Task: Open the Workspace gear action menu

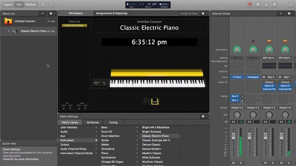Action: click(x=204, y=13)
